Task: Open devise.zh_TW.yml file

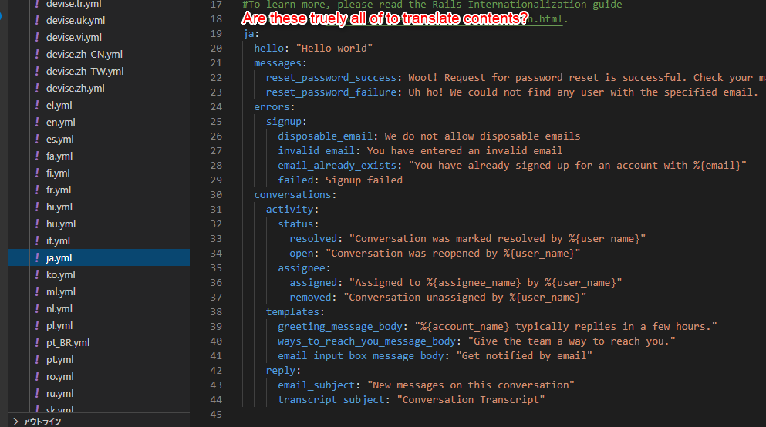Action: [85, 71]
